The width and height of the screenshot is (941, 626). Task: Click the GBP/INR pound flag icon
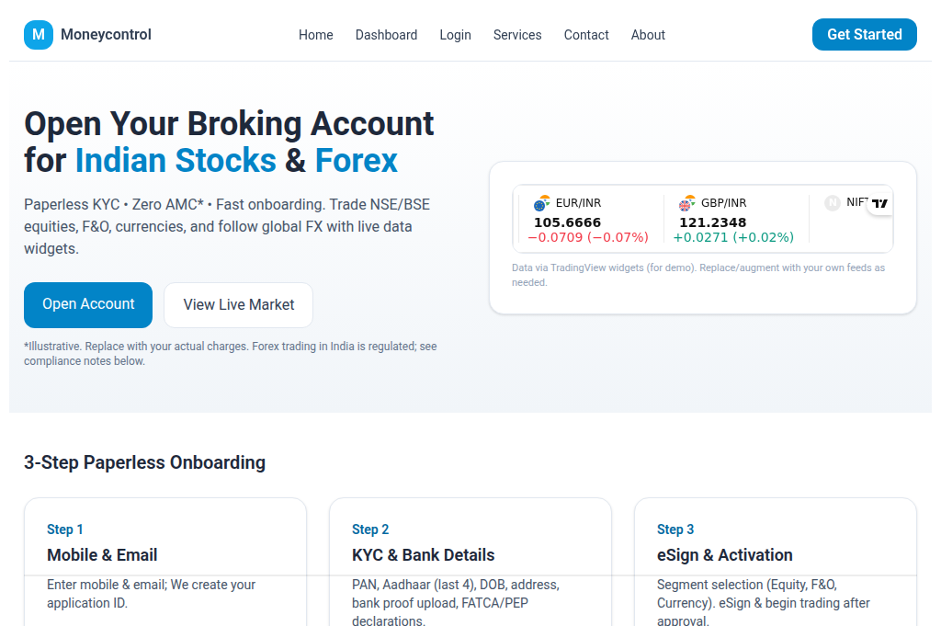687,202
